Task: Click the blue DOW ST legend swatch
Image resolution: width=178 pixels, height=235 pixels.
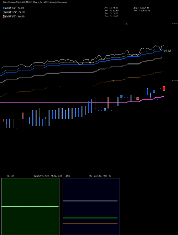Action: click(x=4, y=8)
